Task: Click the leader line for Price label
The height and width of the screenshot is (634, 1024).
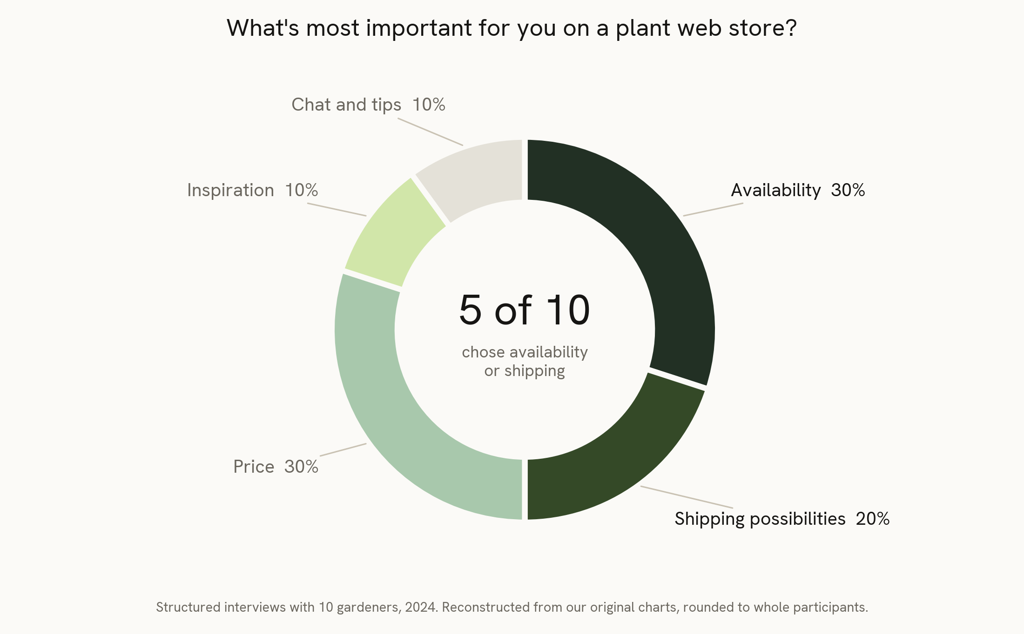Action: pyautogui.click(x=343, y=449)
